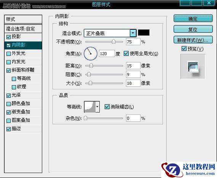217x178 pixels.
Task: Click the opacity value field showing 75
Action: pyautogui.click(x=133, y=42)
